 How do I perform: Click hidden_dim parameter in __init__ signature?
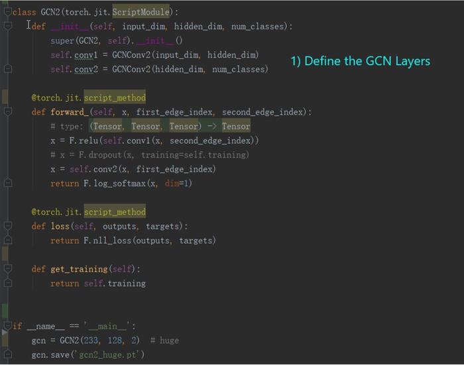click(x=198, y=26)
